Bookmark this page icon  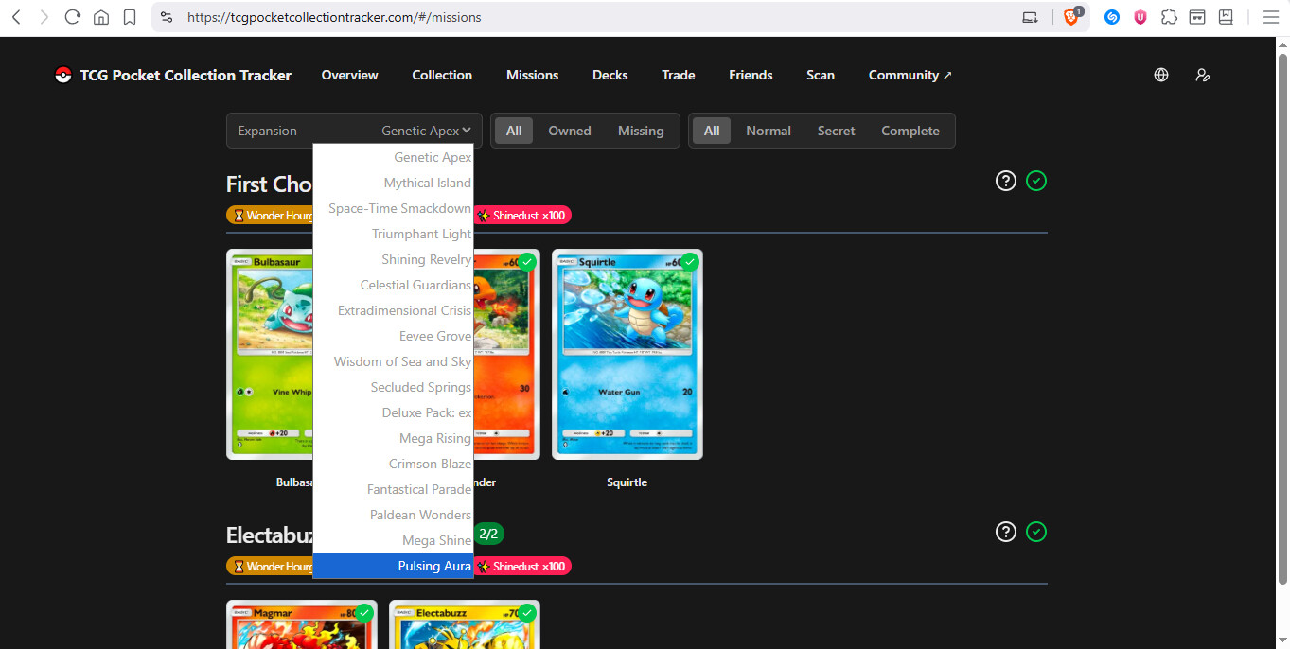click(130, 17)
